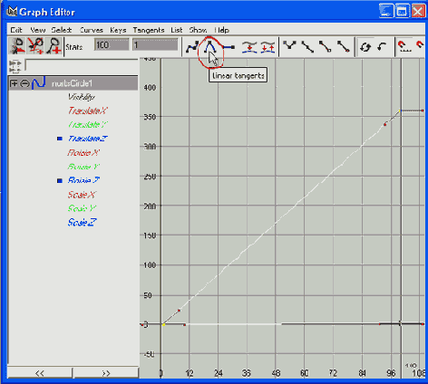Select the Rotate Z channel

tap(83, 180)
